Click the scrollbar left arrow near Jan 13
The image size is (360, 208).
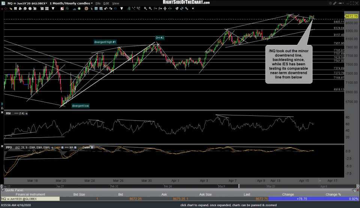[1, 186]
